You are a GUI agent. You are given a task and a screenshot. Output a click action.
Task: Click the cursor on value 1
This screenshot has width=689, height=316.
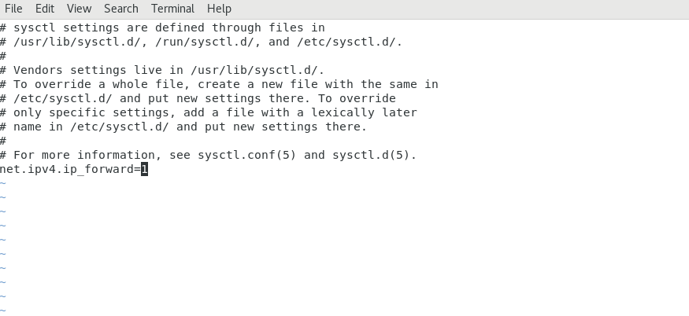(x=145, y=169)
